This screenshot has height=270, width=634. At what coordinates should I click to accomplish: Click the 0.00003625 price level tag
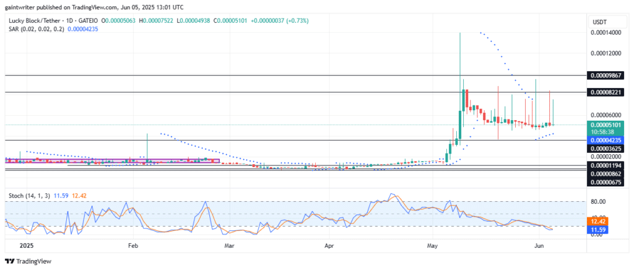(x=607, y=149)
